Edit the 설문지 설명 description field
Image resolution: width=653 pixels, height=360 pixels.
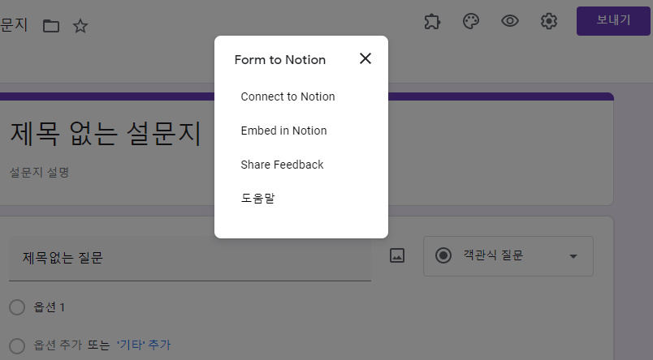pyautogui.click(x=39, y=172)
